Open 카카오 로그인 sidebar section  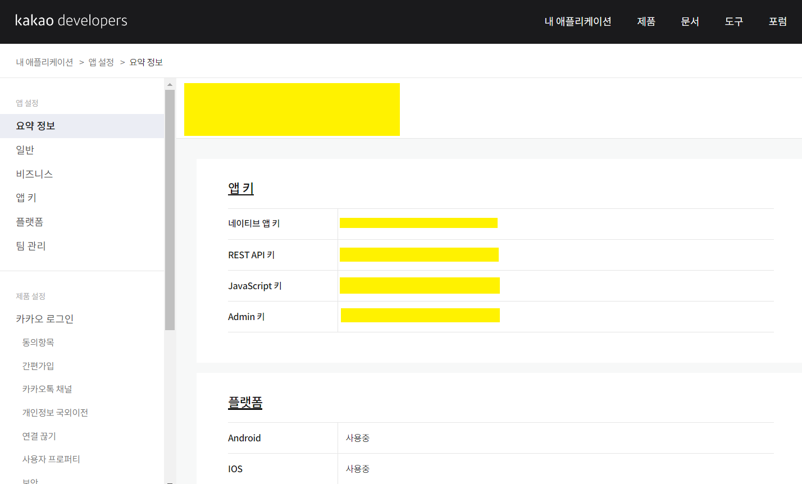point(45,319)
